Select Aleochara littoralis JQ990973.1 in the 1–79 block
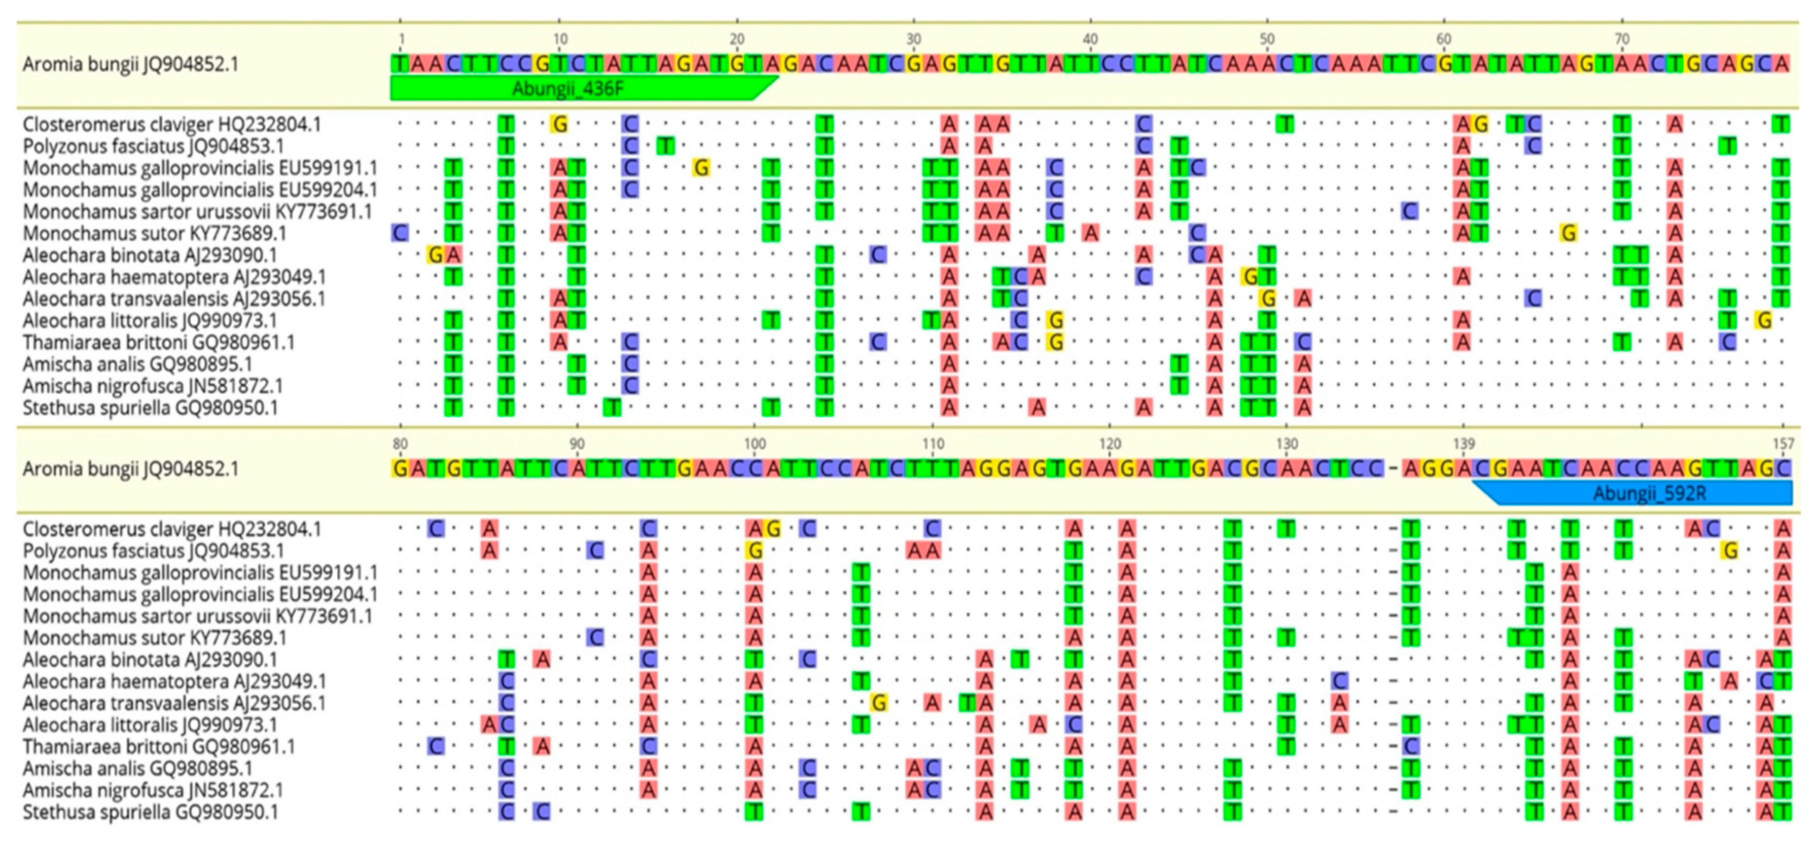The width and height of the screenshot is (1813, 841). (x=149, y=321)
